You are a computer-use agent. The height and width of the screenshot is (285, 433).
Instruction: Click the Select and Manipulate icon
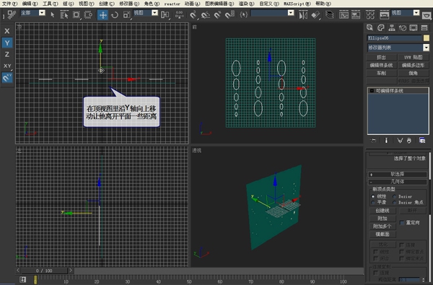(x=179, y=14)
